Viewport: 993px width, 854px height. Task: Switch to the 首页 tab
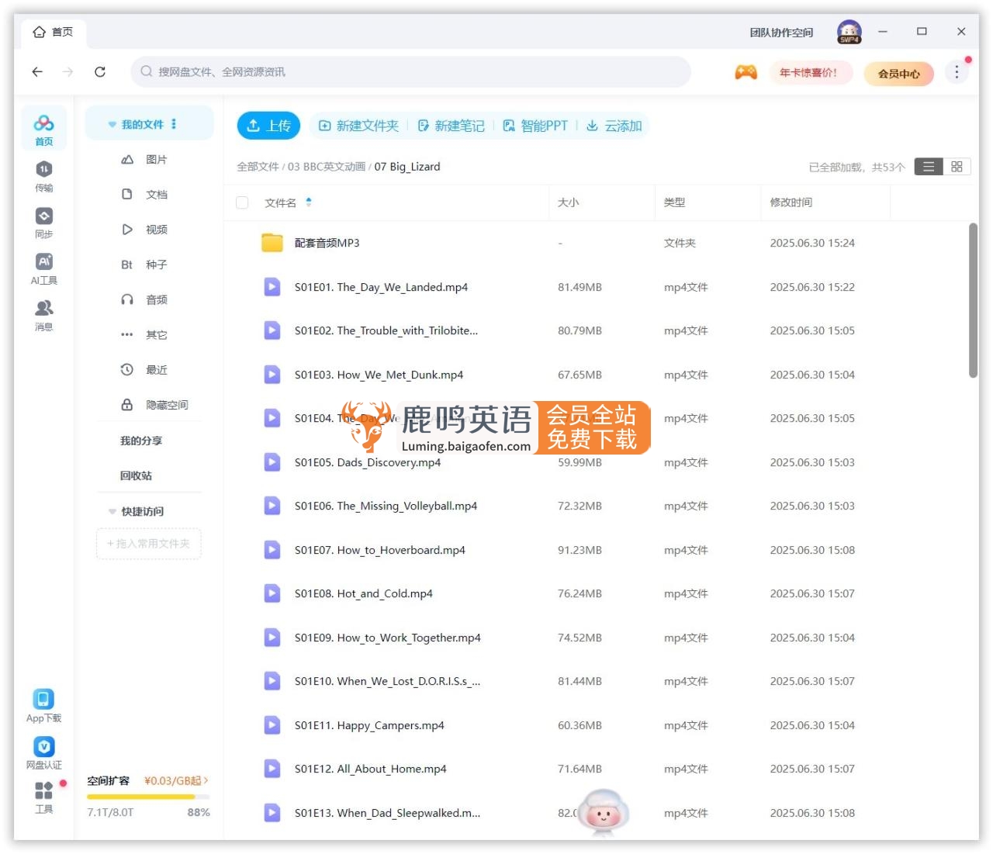53,32
